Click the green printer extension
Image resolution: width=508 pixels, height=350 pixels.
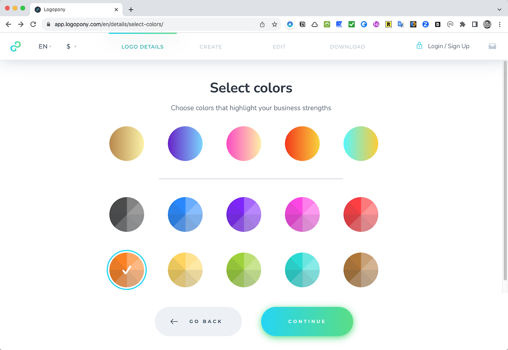[327, 24]
